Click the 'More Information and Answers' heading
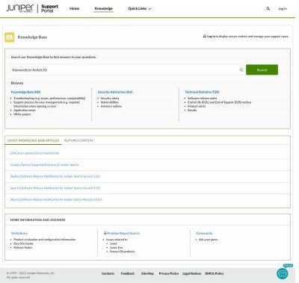The width and height of the screenshot is (299, 283). tap(37, 220)
